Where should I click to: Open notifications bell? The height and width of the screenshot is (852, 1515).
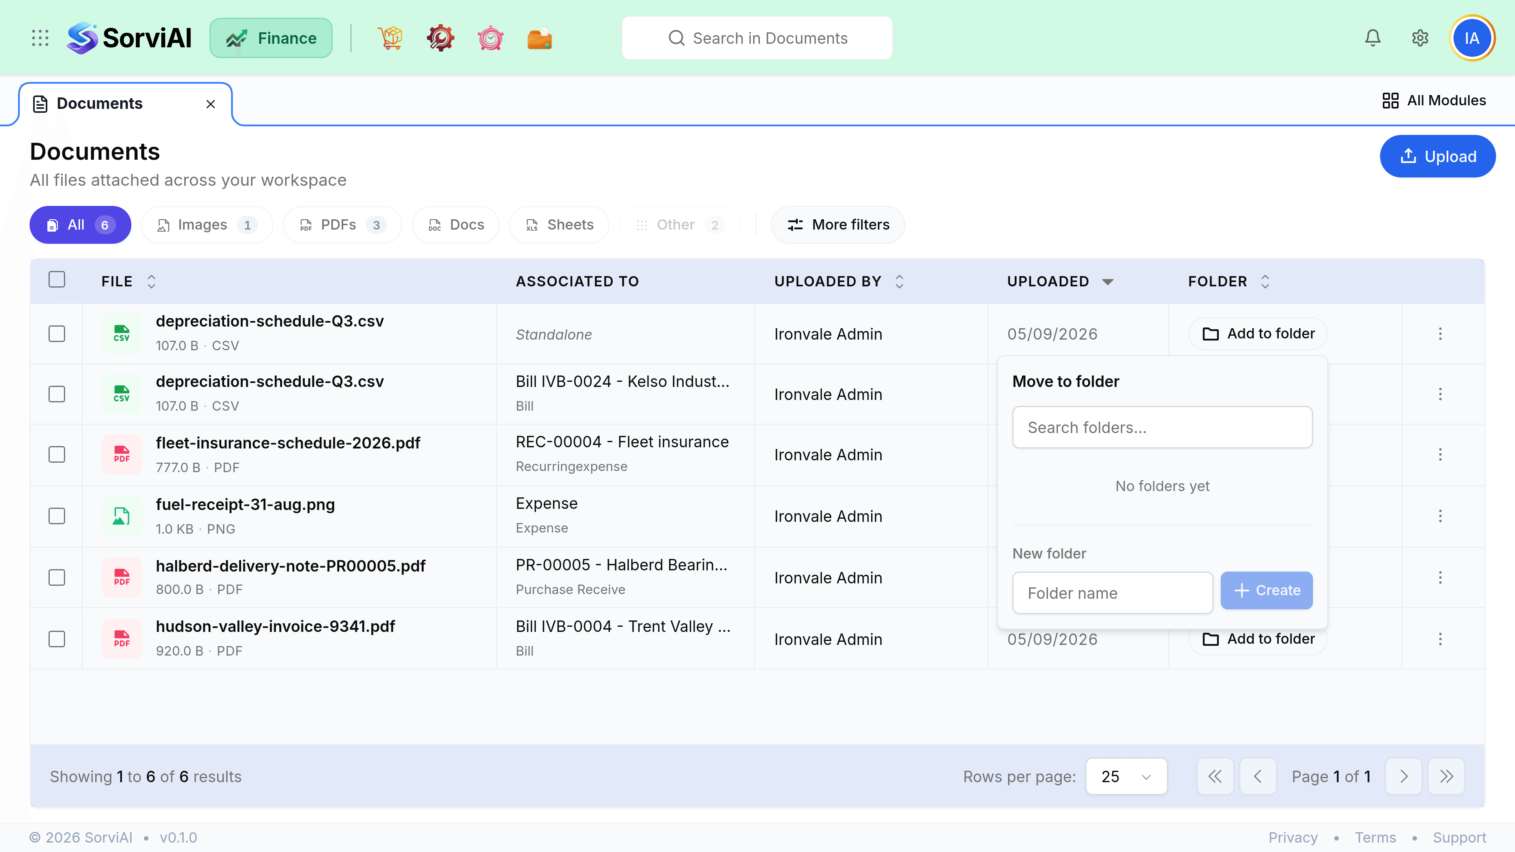click(1373, 38)
